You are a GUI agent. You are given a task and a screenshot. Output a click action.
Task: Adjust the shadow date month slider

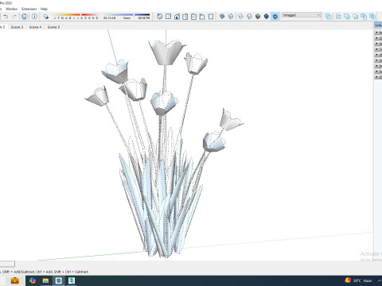click(76, 17)
